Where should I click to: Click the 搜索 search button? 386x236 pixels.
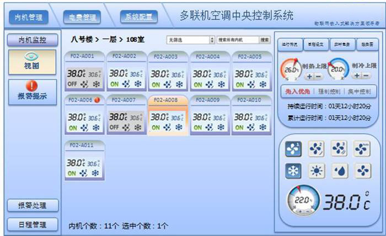(265, 40)
